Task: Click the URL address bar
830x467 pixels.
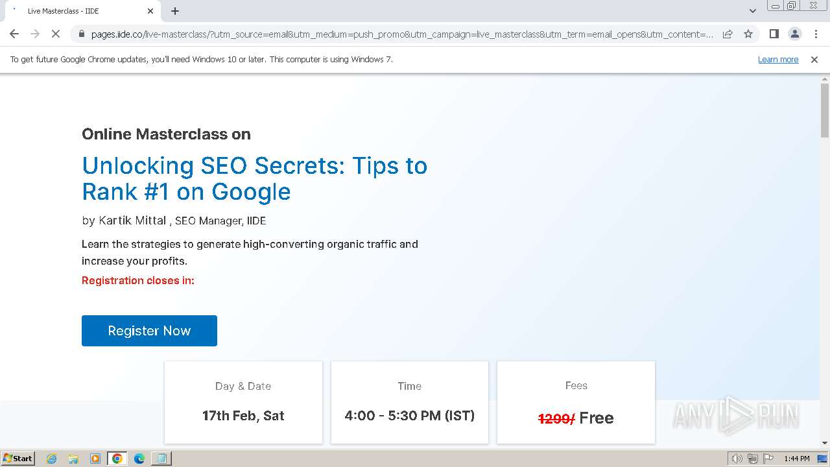Action: (x=402, y=34)
